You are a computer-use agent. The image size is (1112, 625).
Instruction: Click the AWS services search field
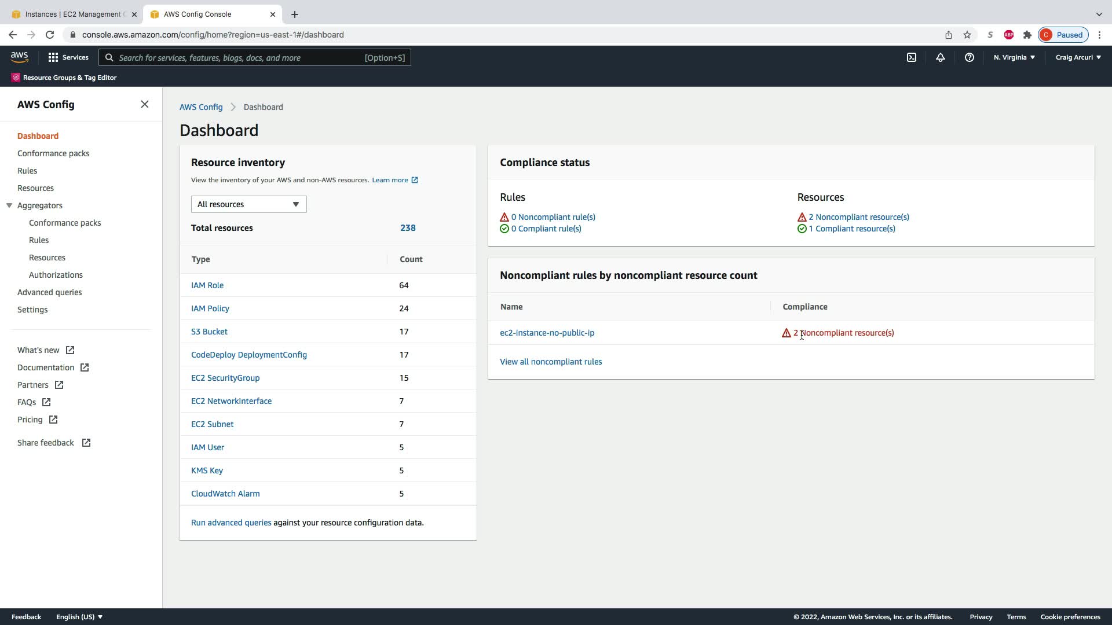pyautogui.click(x=255, y=57)
